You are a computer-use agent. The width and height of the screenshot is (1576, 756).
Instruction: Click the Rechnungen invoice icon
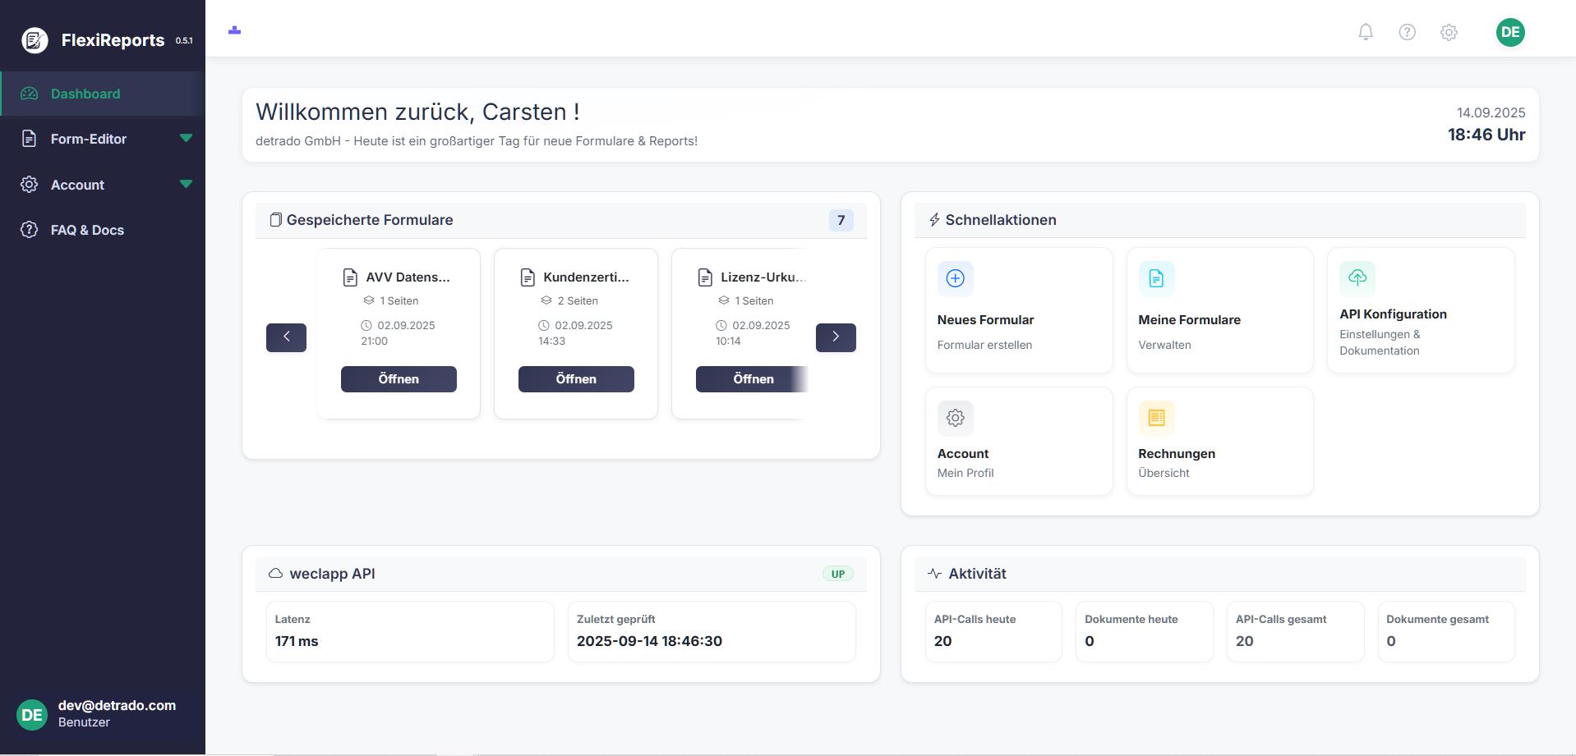pos(1156,417)
